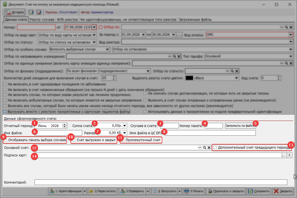
Task: Open Отбор по филиалу dropdown
Action: coord(148,71)
